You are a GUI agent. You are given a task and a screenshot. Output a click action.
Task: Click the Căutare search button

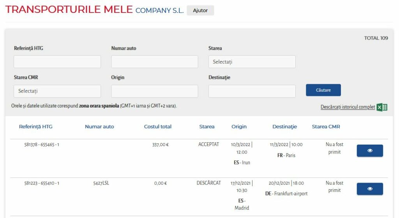pyautogui.click(x=323, y=90)
